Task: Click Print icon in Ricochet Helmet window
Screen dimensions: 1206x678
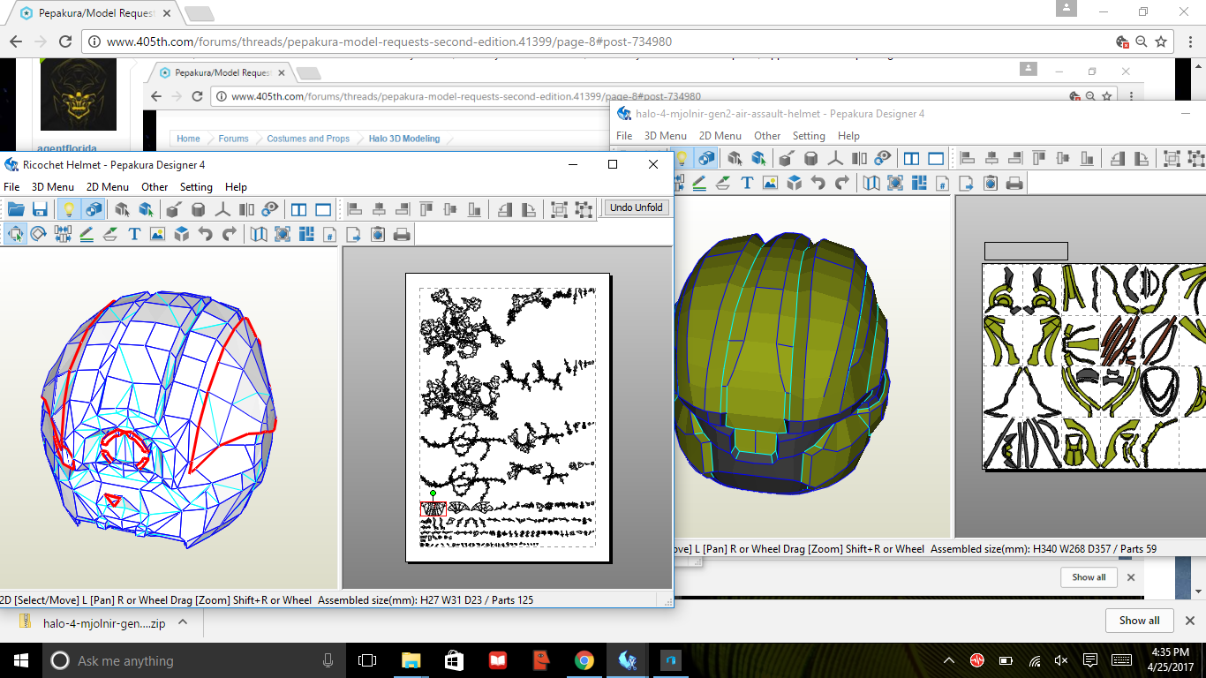Action: 402,234
